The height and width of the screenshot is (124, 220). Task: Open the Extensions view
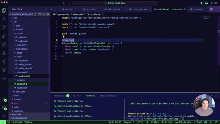point(4,44)
